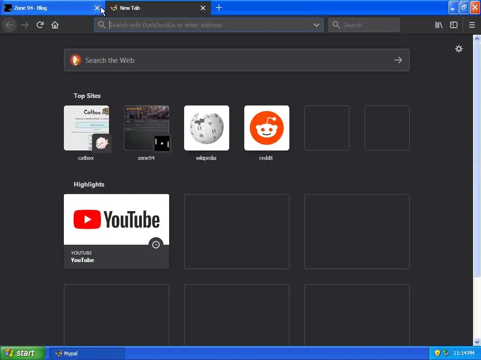Viewport: 481px width, 360px height.
Task: Click the Zone 94 tab favicon
Action: pyautogui.click(x=8, y=7)
